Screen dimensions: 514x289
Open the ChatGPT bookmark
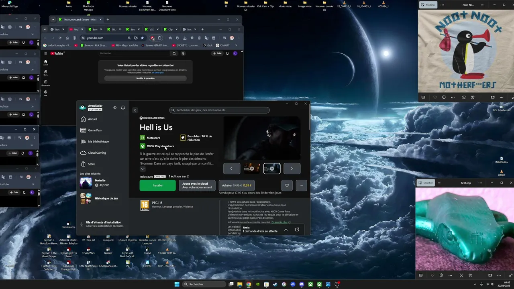(222, 45)
